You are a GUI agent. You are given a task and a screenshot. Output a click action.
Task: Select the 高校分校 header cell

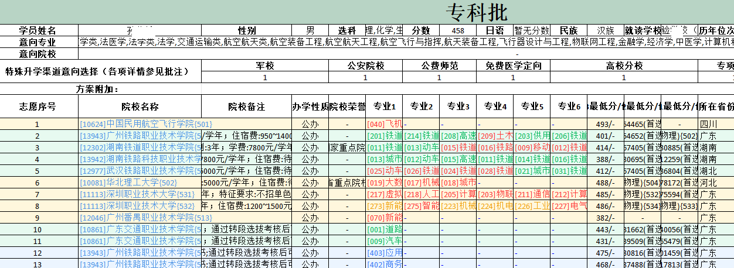pyautogui.click(x=624, y=66)
